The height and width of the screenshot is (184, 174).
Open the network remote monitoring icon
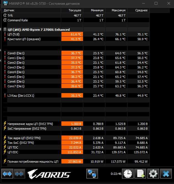(x=92, y=174)
